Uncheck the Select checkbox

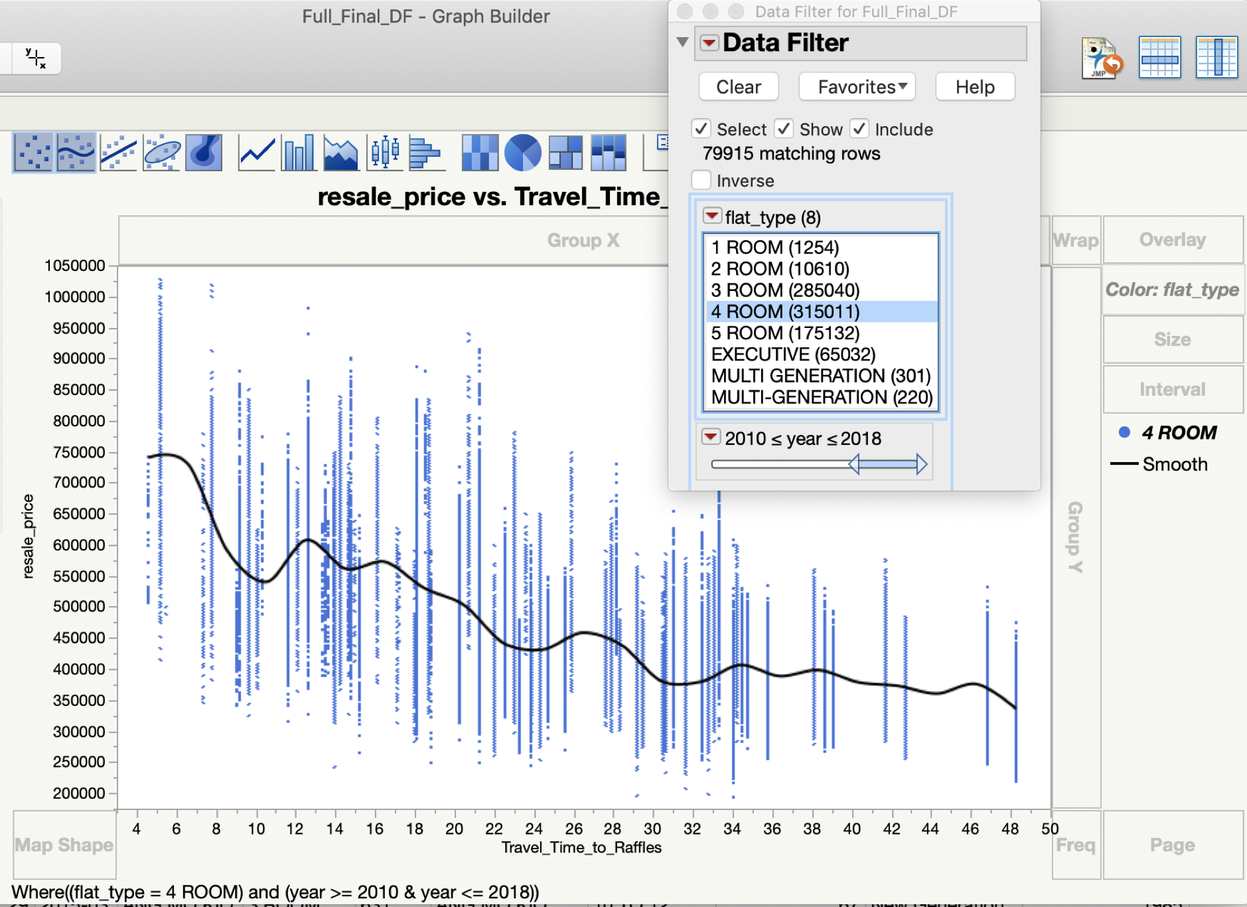pyautogui.click(x=701, y=129)
